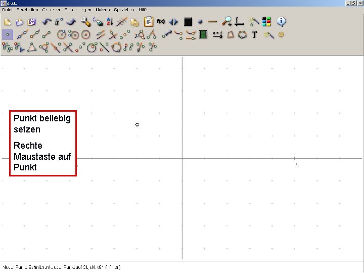Image resolution: width=364 pixels, height=273 pixels.
Task: Select the Circle by compass tool
Action: pos(74,34)
